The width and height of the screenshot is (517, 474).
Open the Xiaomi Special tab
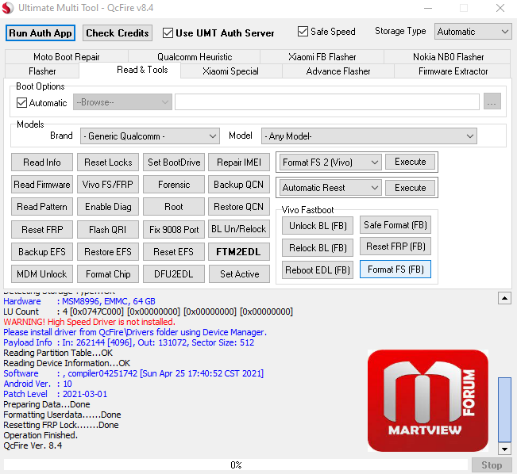(x=231, y=71)
